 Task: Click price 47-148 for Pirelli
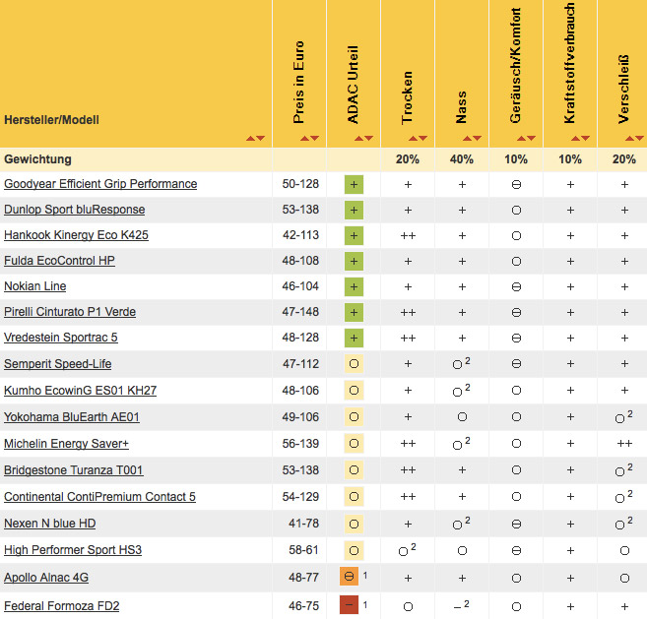click(x=300, y=312)
